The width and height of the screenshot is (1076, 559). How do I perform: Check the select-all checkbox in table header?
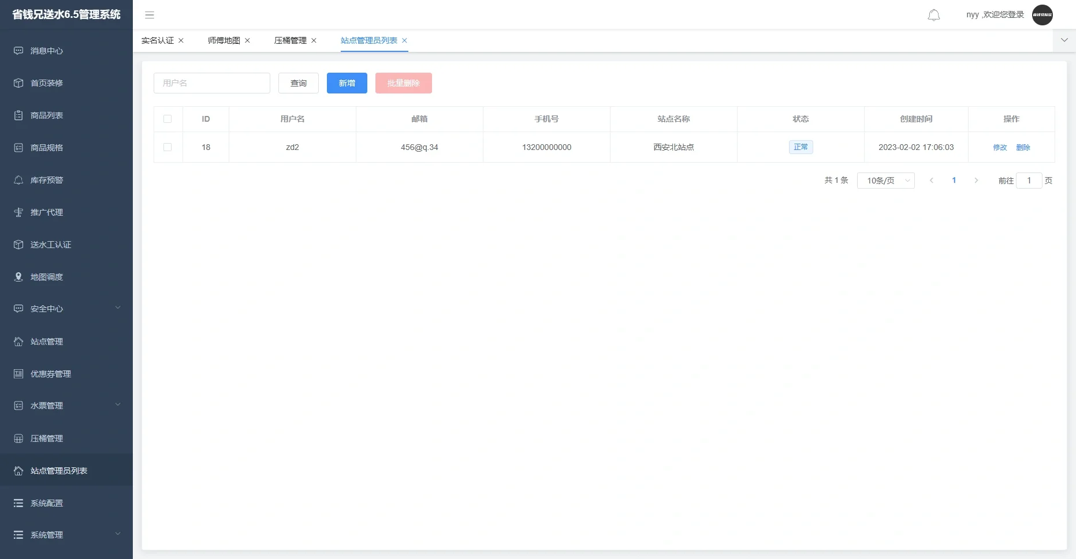[167, 119]
